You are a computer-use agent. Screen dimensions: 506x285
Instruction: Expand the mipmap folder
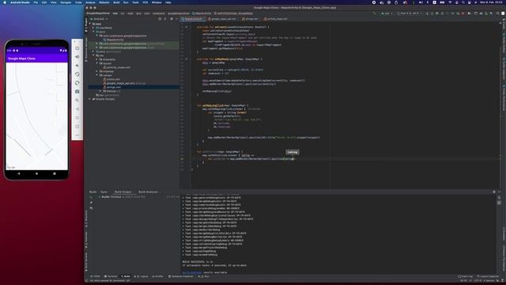point(97,71)
